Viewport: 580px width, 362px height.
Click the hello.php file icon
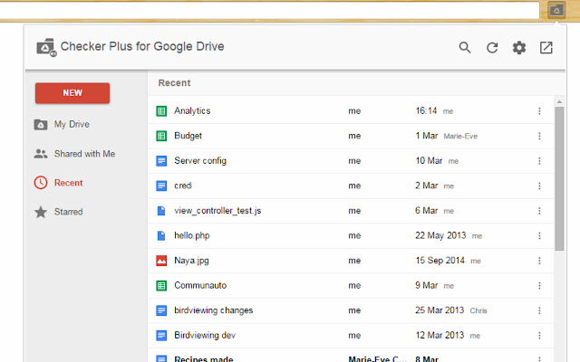(161, 235)
